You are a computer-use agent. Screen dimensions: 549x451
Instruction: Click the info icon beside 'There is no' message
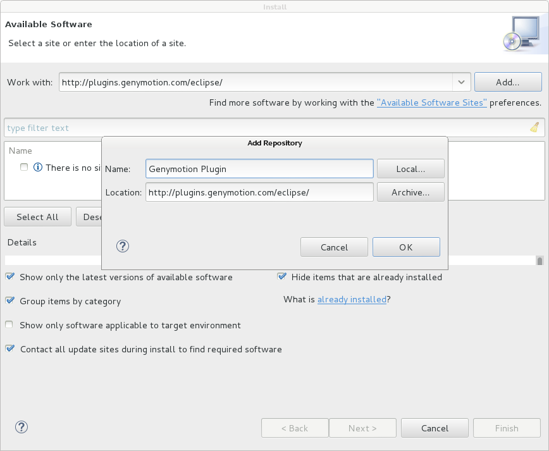[38, 167]
